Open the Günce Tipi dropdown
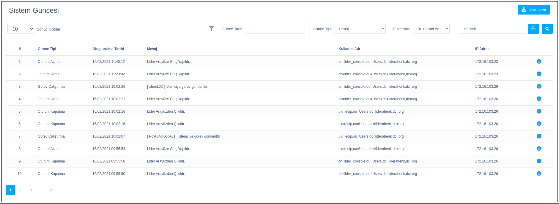Viewport: 559px width, 204px height. coord(360,29)
